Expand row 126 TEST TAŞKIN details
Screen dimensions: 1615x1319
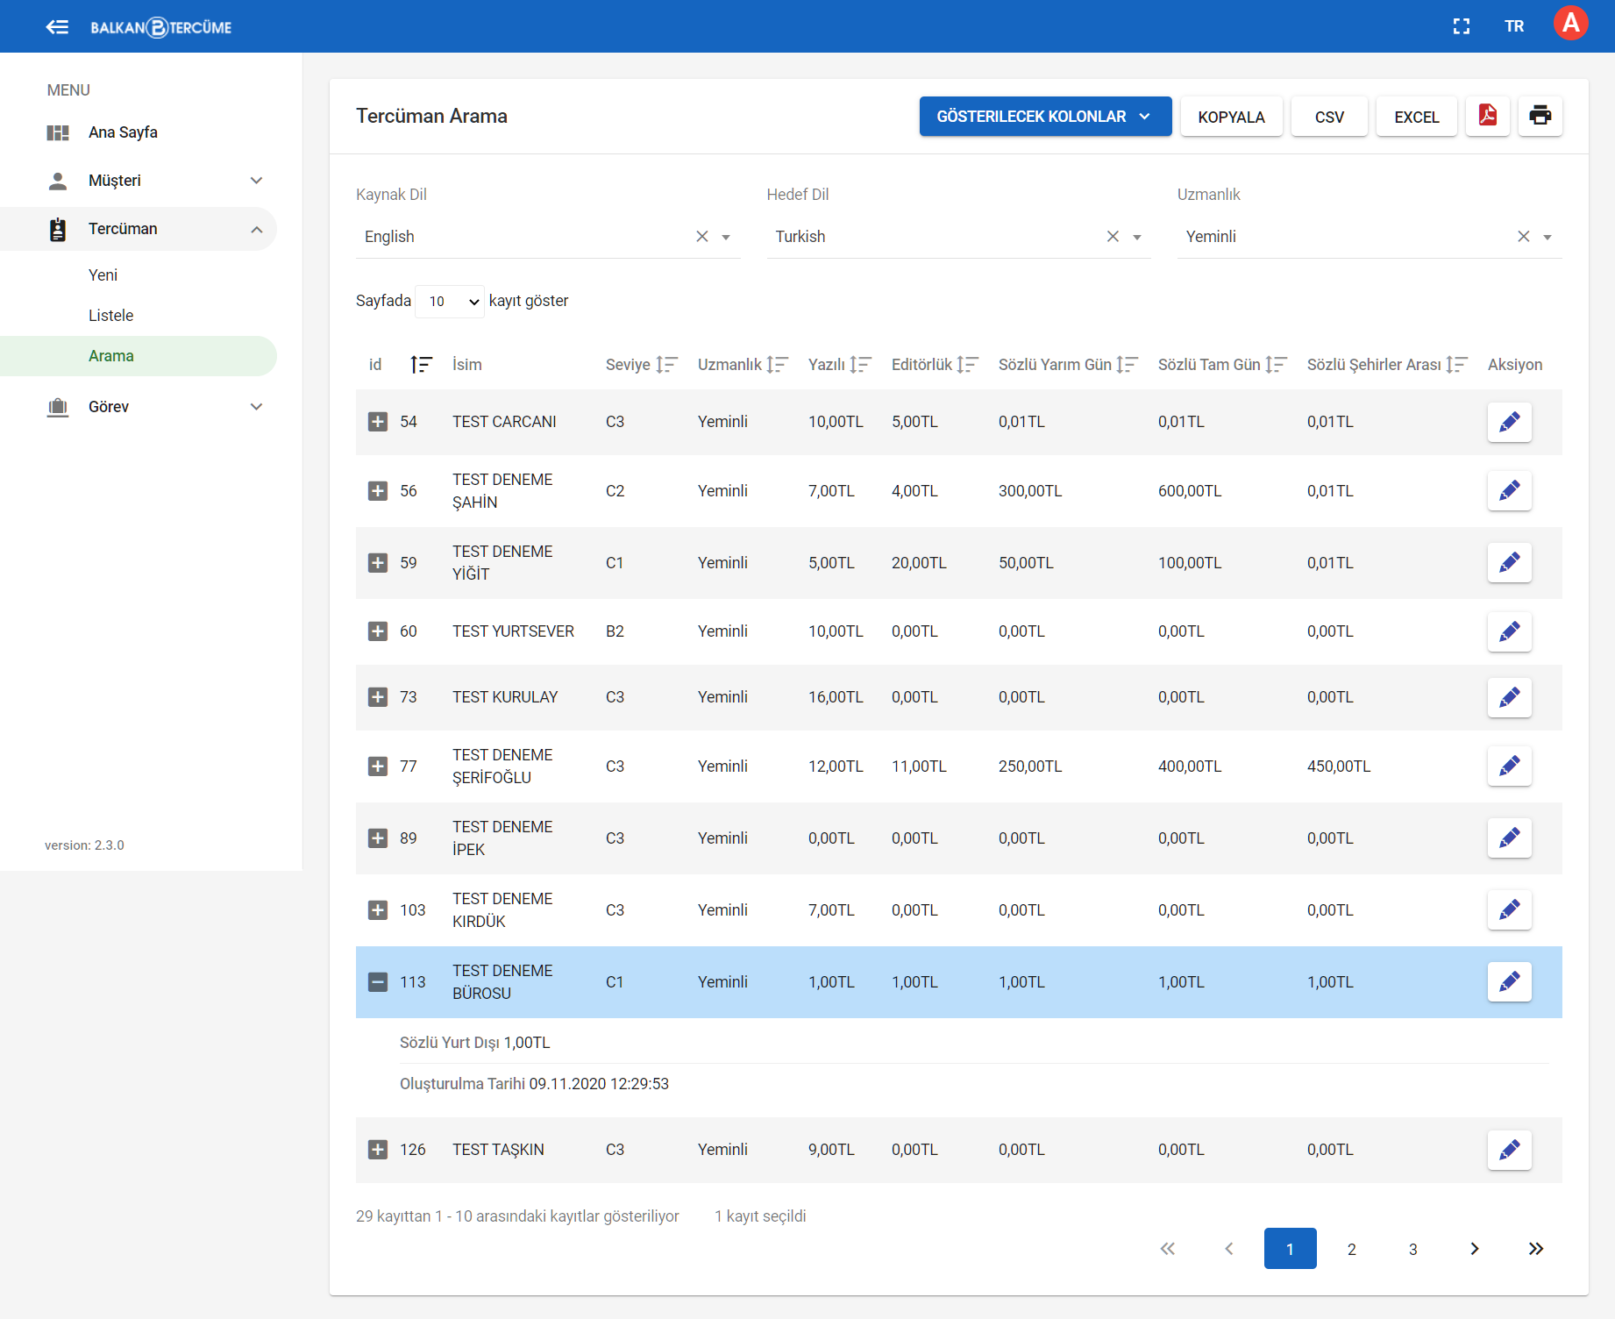point(378,1150)
